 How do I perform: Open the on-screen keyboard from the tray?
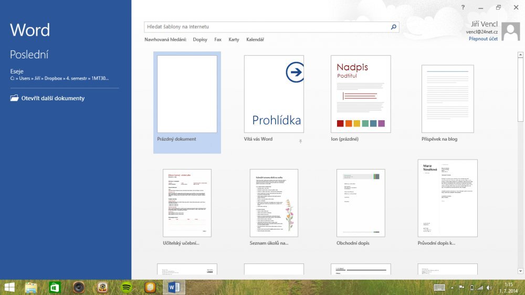439,287
